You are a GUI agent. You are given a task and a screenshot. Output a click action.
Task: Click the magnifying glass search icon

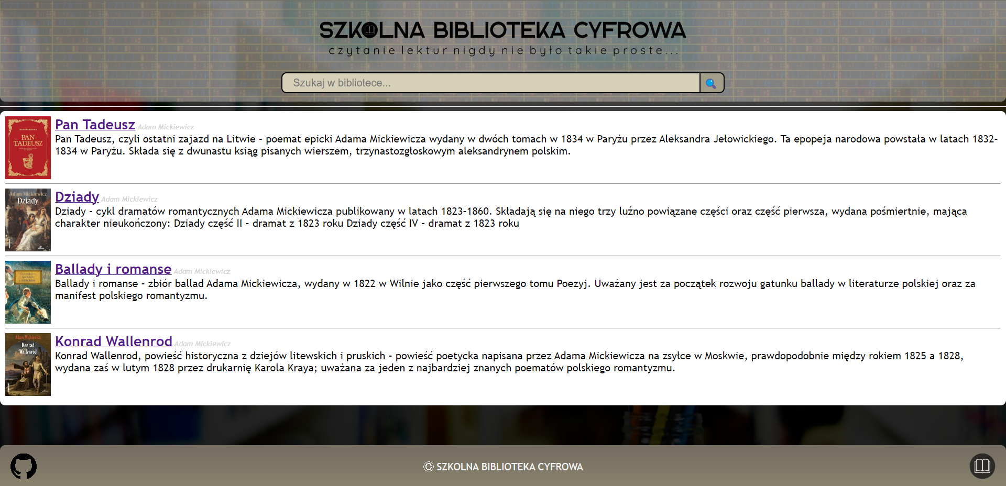[711, 83]
